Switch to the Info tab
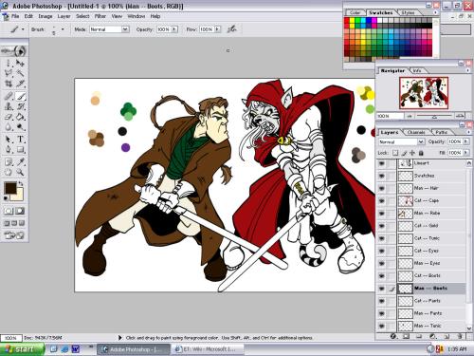This screenshot has width=474, height=356. [417, 70]
